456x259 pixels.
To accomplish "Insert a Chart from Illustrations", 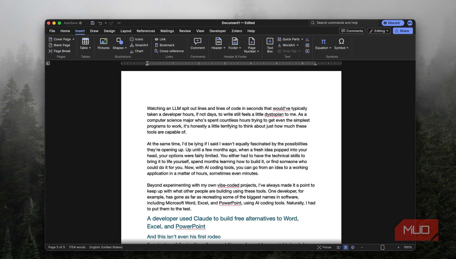I will (x=137, y=51).
